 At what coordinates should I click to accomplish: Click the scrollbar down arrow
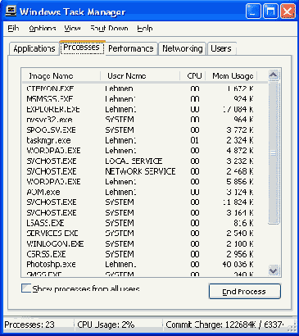point(274,270)
